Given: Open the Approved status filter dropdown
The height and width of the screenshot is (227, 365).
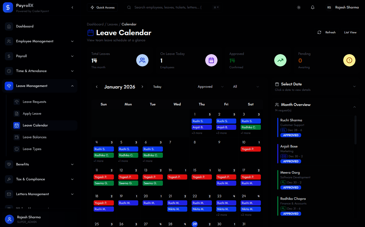Looking at the screenshot, I should coord(210,87).
